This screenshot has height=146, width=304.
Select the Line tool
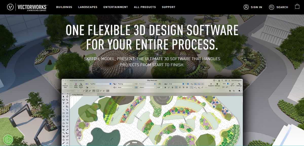click(64, 110)
